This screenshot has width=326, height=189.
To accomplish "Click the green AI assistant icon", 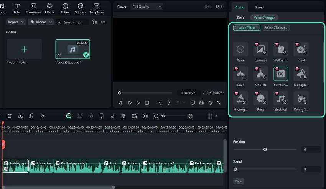I will point(69,116).
